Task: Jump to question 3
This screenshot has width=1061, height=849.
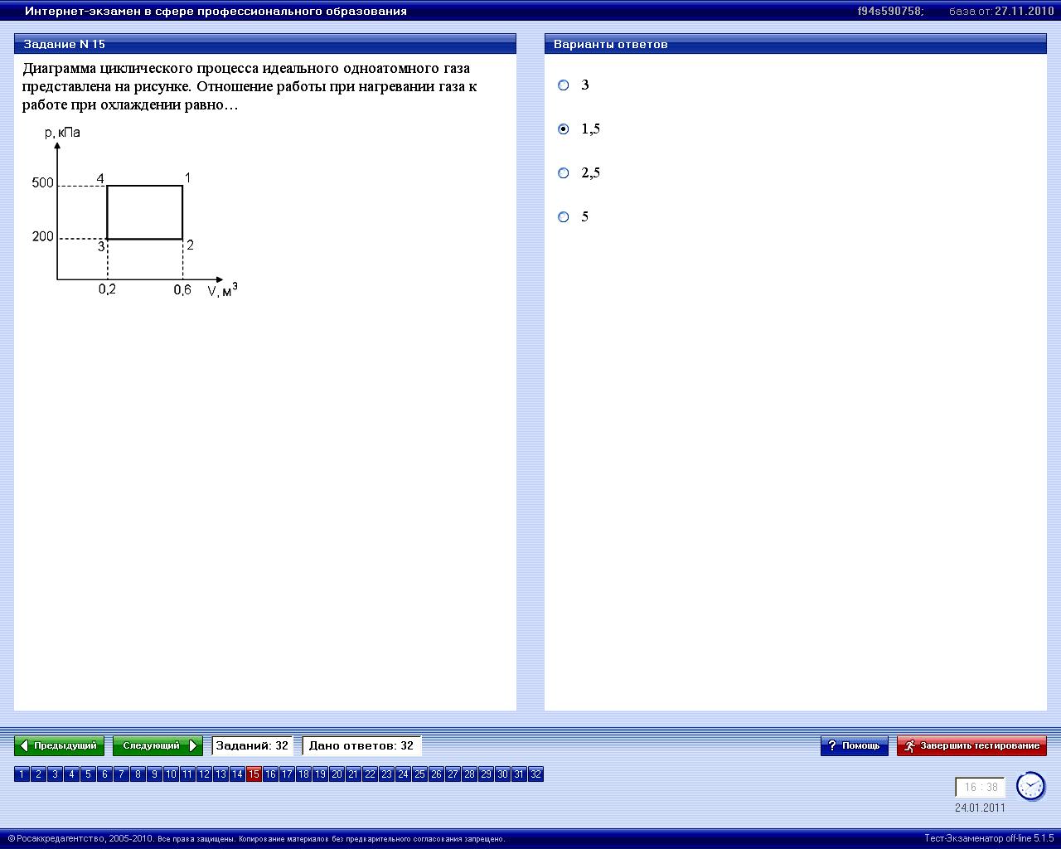Action: coord(55,774)
